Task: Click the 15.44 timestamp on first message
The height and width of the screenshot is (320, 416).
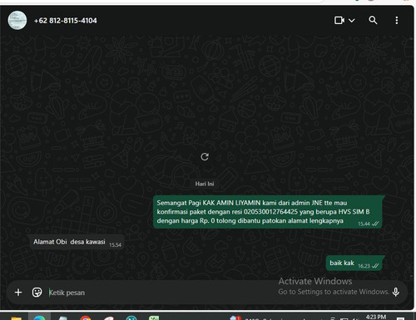Action: (x=364, y=224)
